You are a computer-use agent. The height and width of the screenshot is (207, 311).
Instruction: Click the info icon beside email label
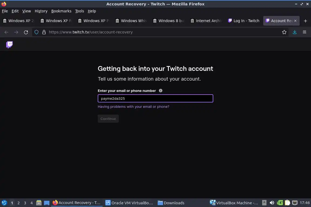160,91
